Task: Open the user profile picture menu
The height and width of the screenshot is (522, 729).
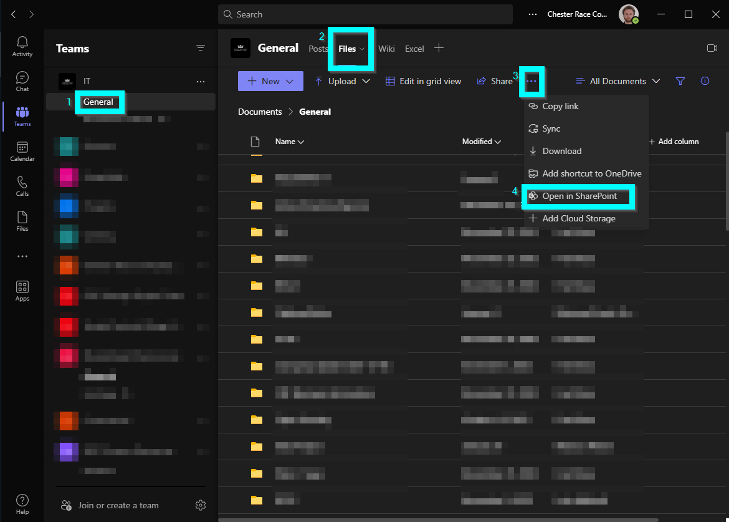Action: click(x=629, y=14)
